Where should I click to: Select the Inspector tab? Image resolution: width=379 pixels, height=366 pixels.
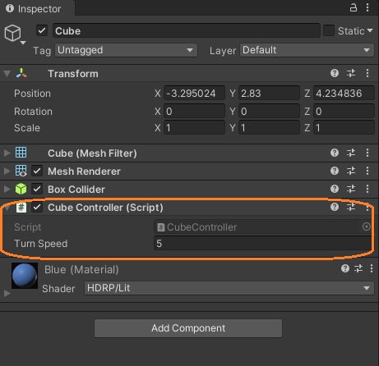pos(34,9)
